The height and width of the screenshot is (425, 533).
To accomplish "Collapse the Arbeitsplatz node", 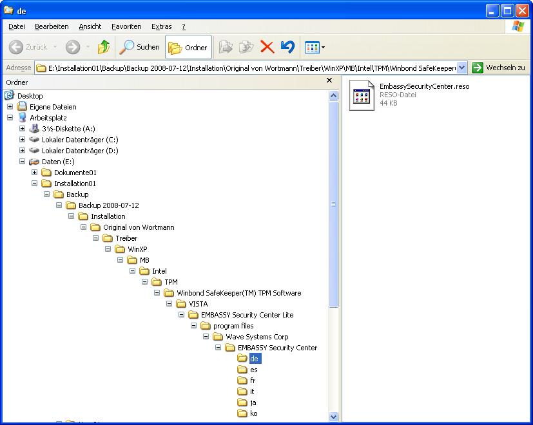I will click(x=10, y=118).
